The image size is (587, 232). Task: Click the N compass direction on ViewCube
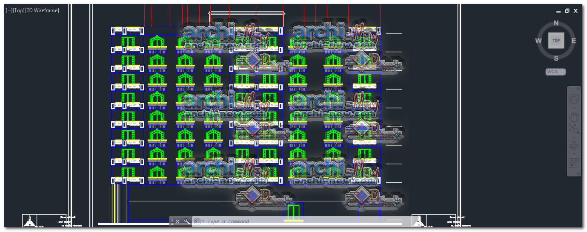click(556, 23)
